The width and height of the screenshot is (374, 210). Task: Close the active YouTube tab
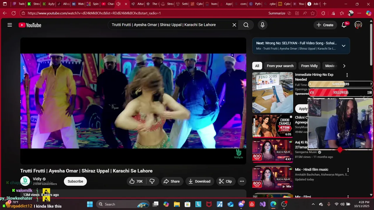point(126,4)
